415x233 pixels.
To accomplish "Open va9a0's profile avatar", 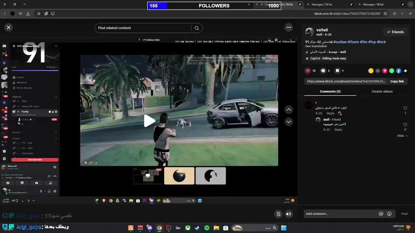I will [x=310, y=32].
